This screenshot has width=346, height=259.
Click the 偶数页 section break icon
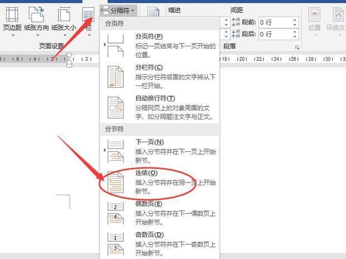click(x=116, y=212)
